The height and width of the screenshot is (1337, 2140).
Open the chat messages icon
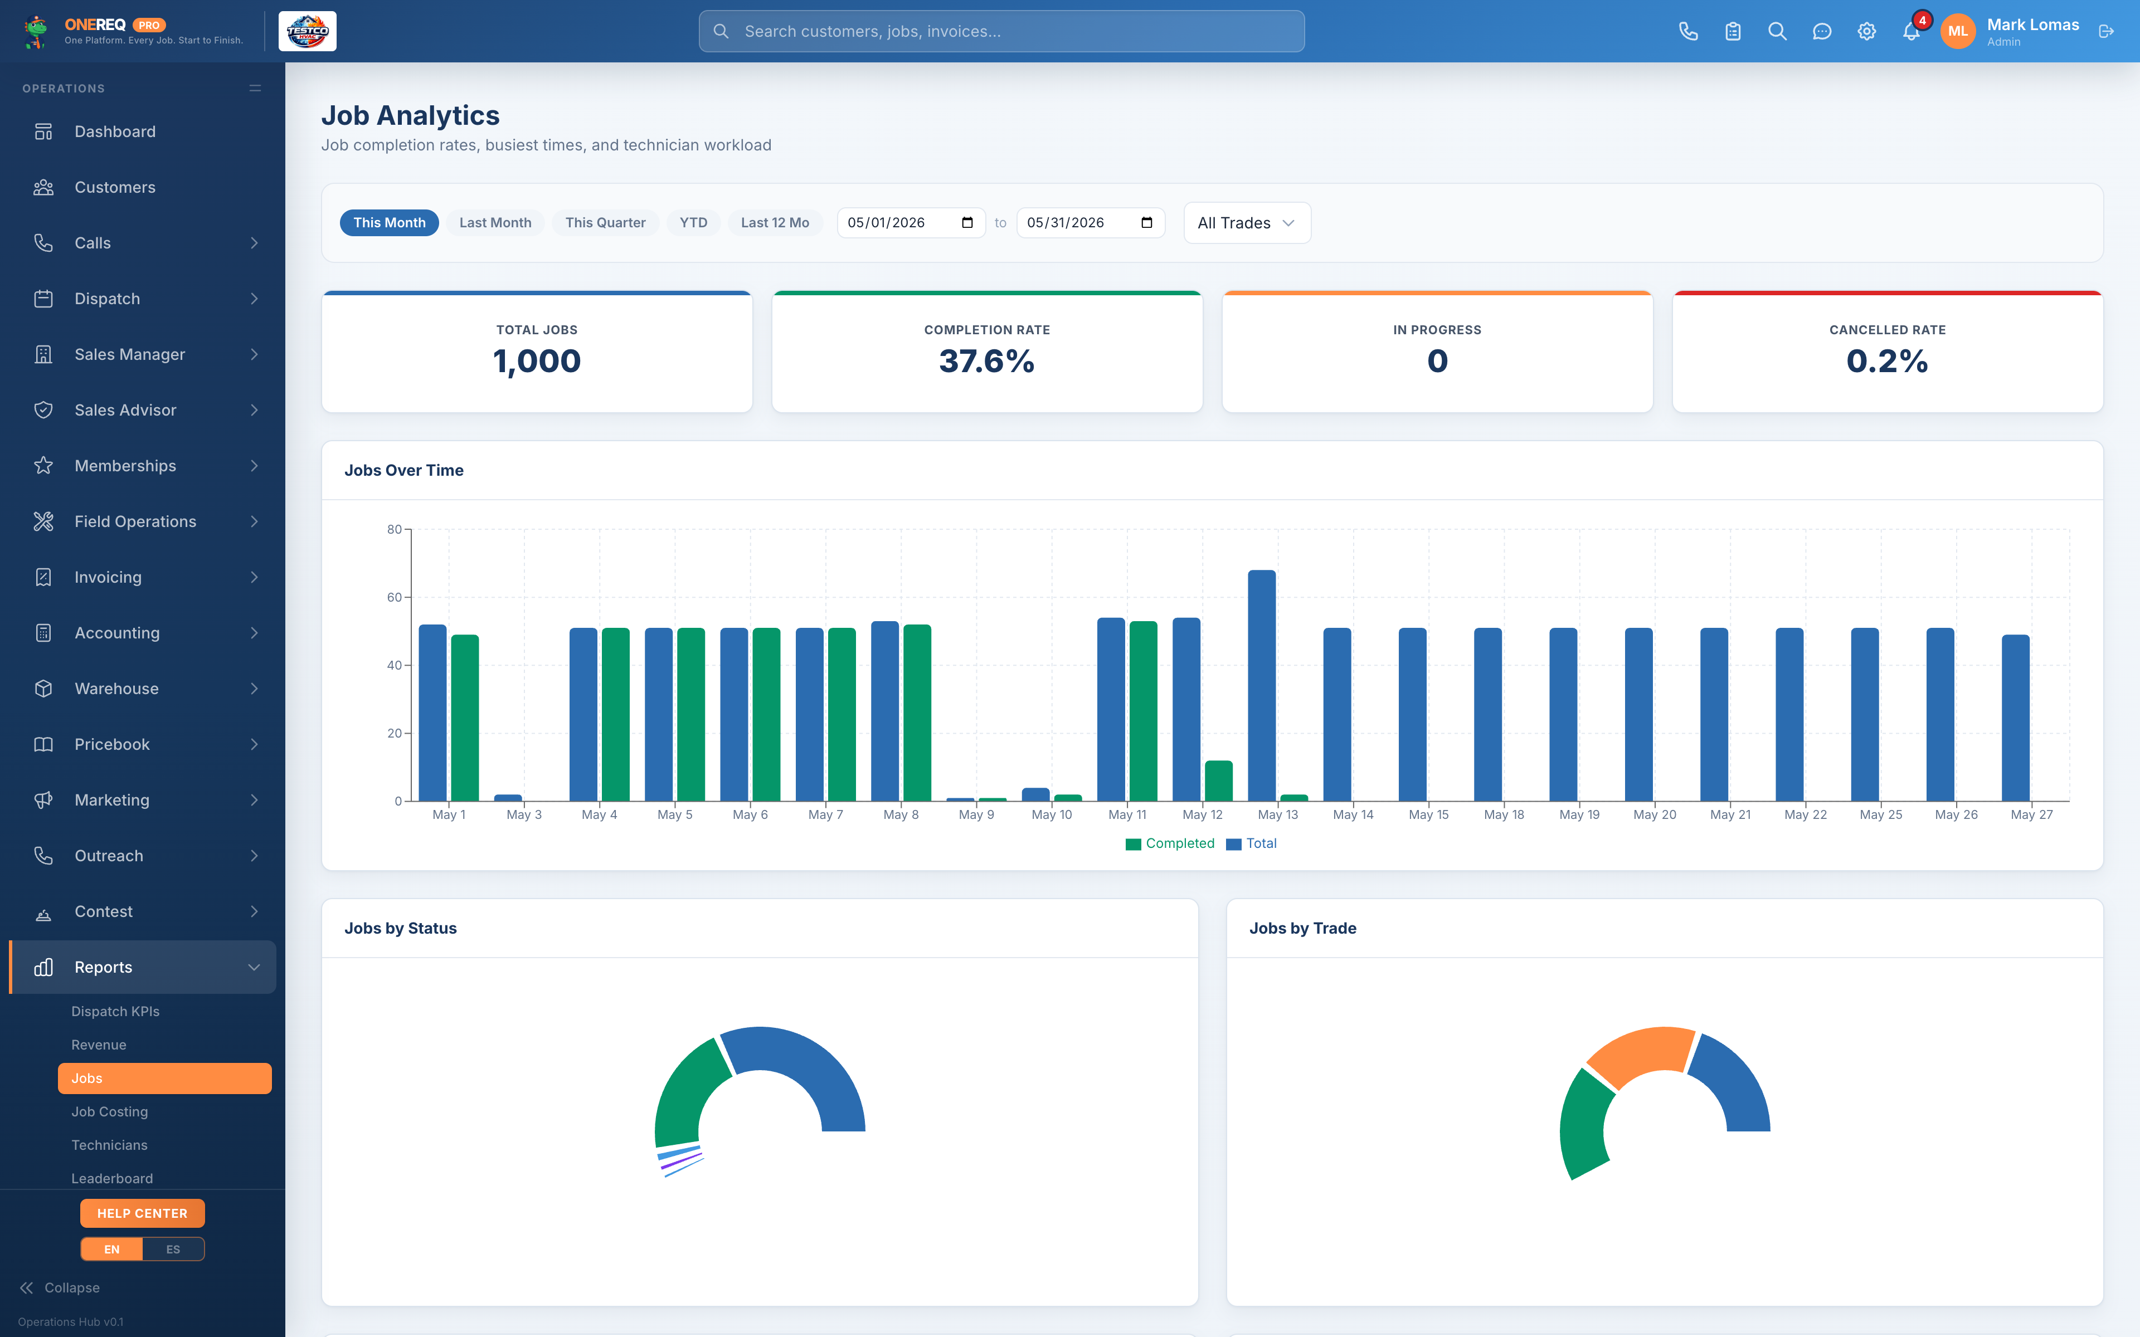1822,32
